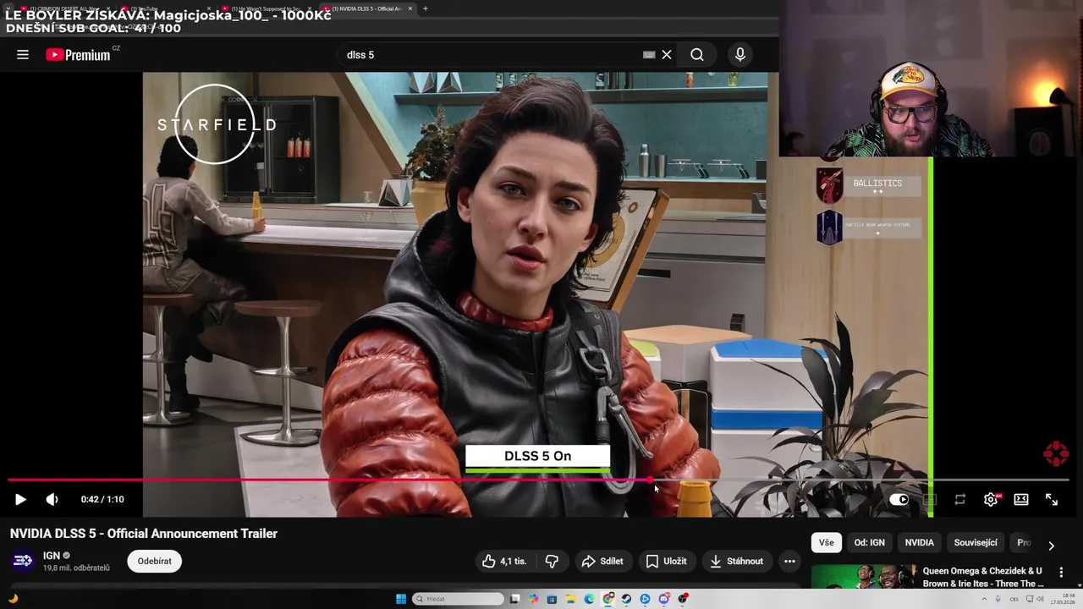
Task: Show hidden system tray icons
Action: pos(984,599)
